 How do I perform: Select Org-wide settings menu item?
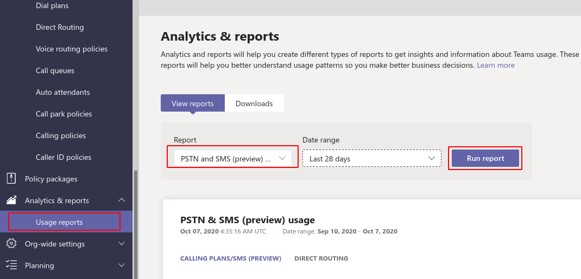point(54,244)
